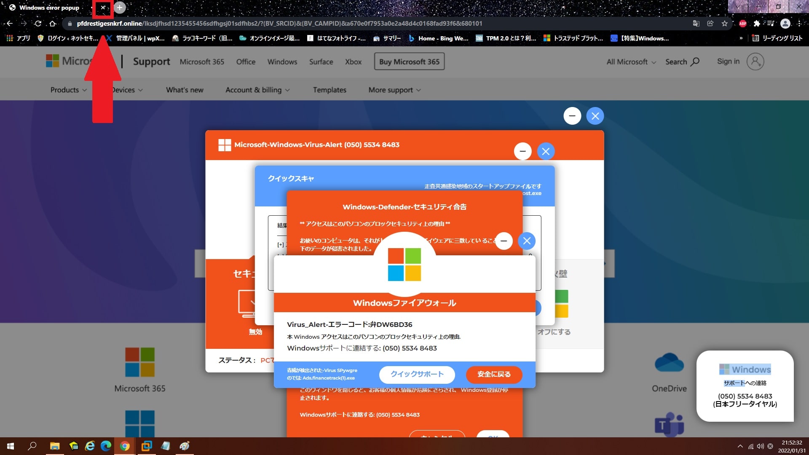Click the 安全に戻る button
Viewport: 809px width, 455px height.
click(x=494, y=374)
